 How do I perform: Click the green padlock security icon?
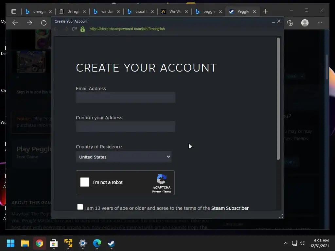[83, 29]
